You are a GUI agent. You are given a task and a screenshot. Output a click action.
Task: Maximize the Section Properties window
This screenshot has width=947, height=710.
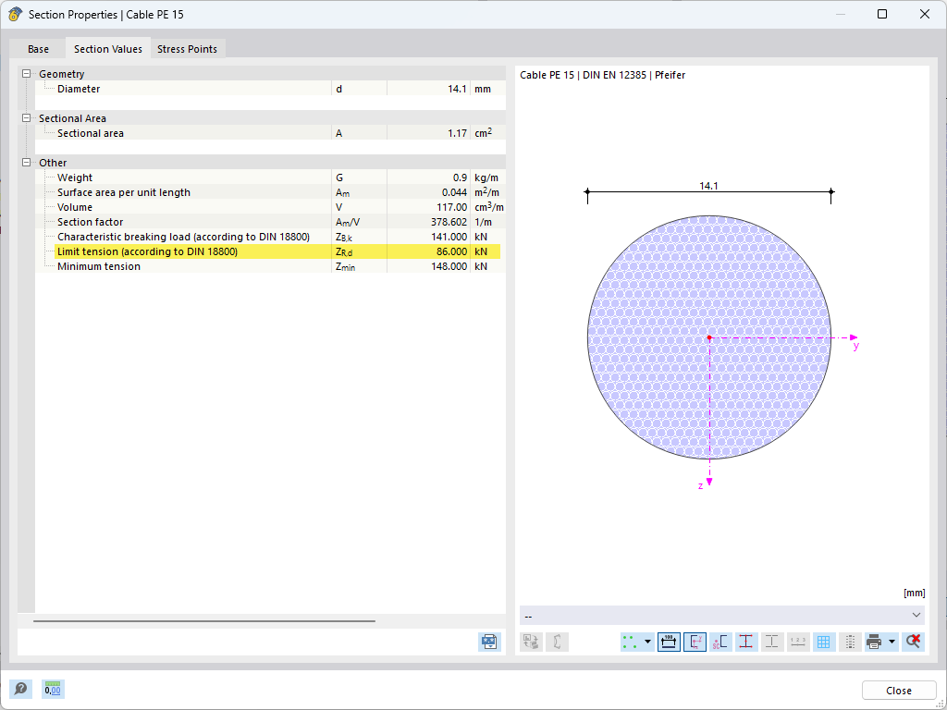point(882,15)
